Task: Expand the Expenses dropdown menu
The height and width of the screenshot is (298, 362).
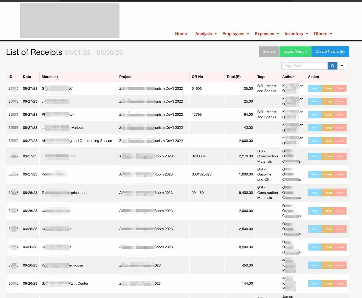Action: pos(267,34)
